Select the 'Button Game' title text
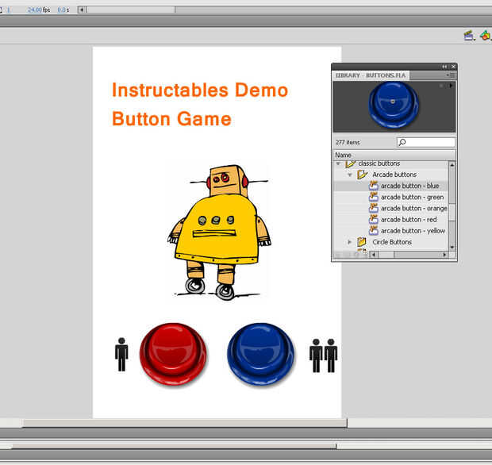The width and height of the screenshot is (492, 465). [171, 119]
